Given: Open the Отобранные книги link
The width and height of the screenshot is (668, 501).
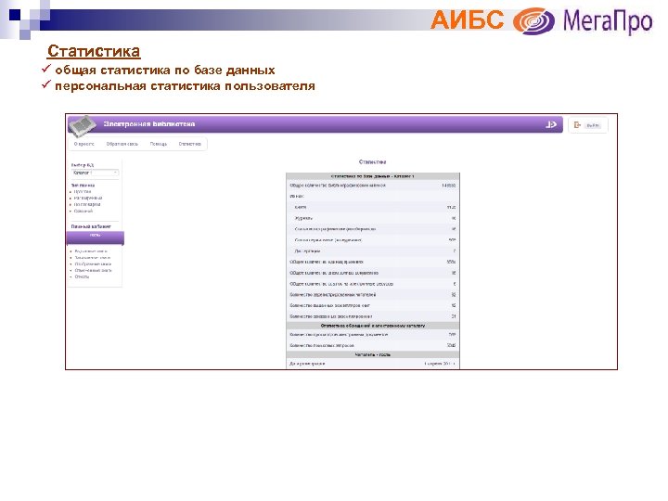Looking at the screenshot, I should pyautogui.click(x=93, y=263).
